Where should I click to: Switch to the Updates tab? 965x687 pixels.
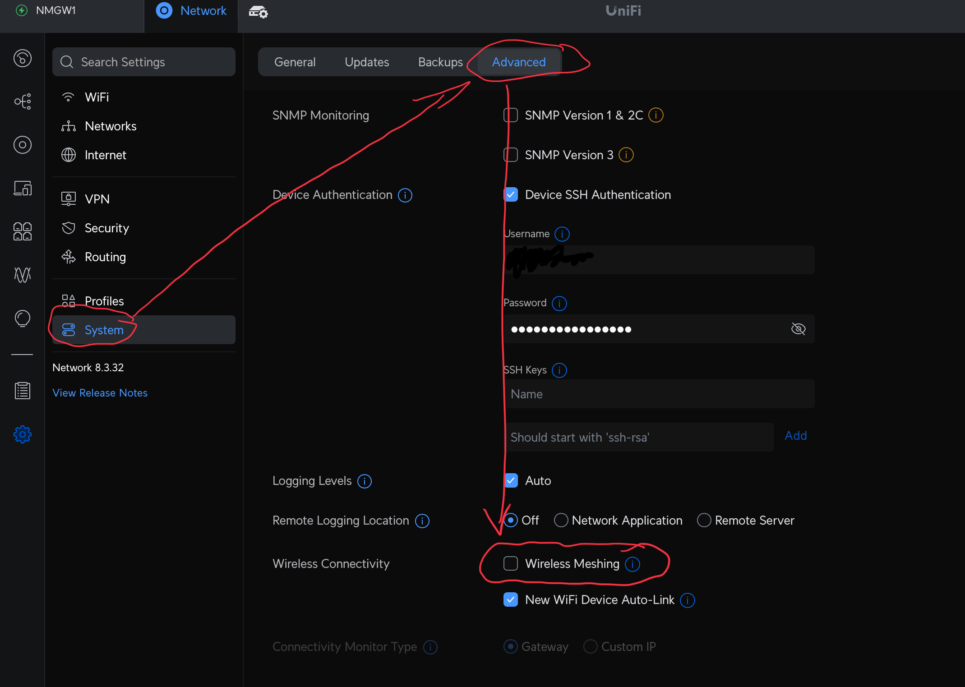(367, 62)
